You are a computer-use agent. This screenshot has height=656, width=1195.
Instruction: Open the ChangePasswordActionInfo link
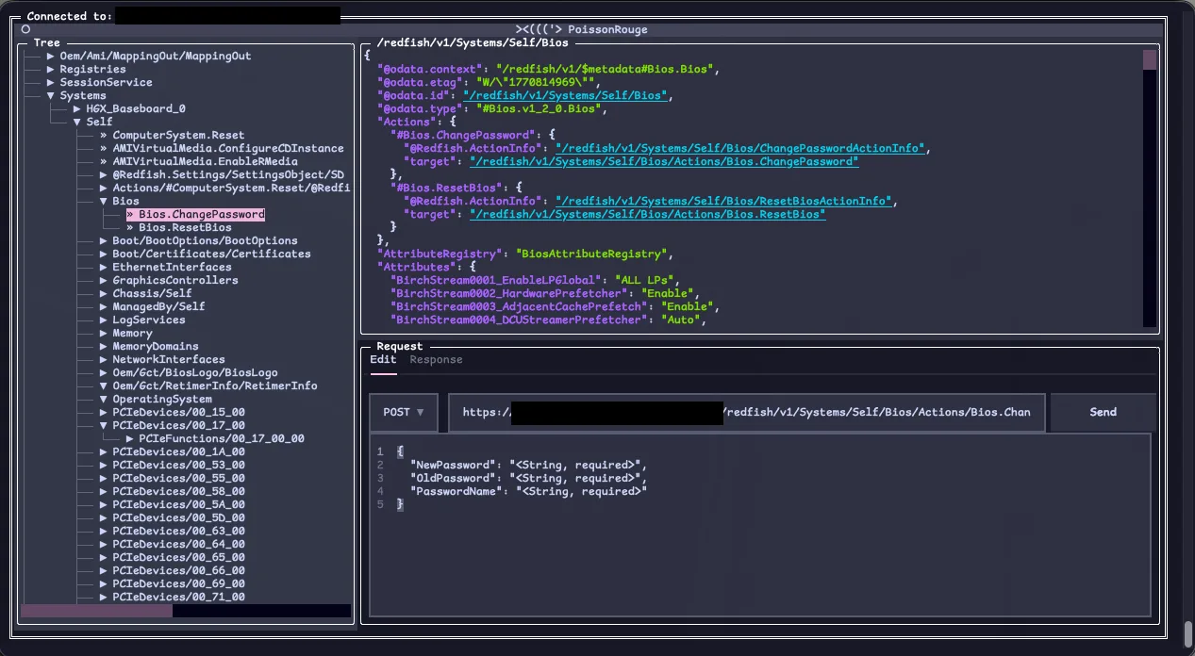click(x=740, y=148)
